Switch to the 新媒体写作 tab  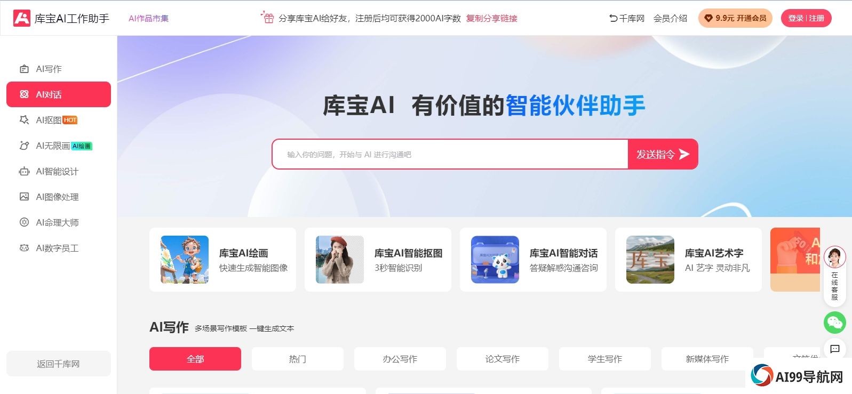(x=707, y=359)
